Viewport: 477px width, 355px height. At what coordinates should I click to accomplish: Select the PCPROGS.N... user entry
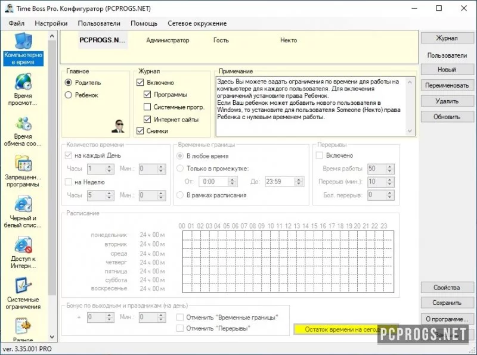coord(103,40)
